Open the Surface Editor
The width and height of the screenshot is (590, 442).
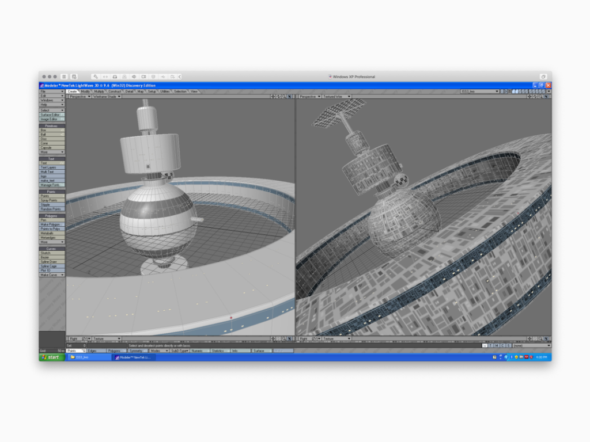point(52,115)
